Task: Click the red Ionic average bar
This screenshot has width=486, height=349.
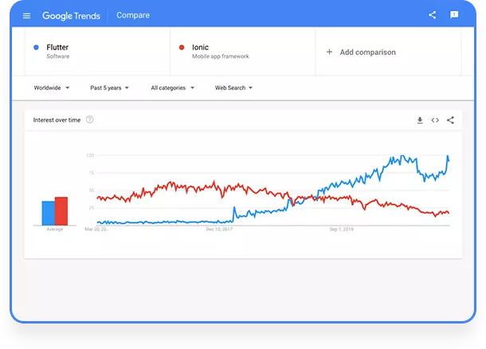Action: coord(61,211)
